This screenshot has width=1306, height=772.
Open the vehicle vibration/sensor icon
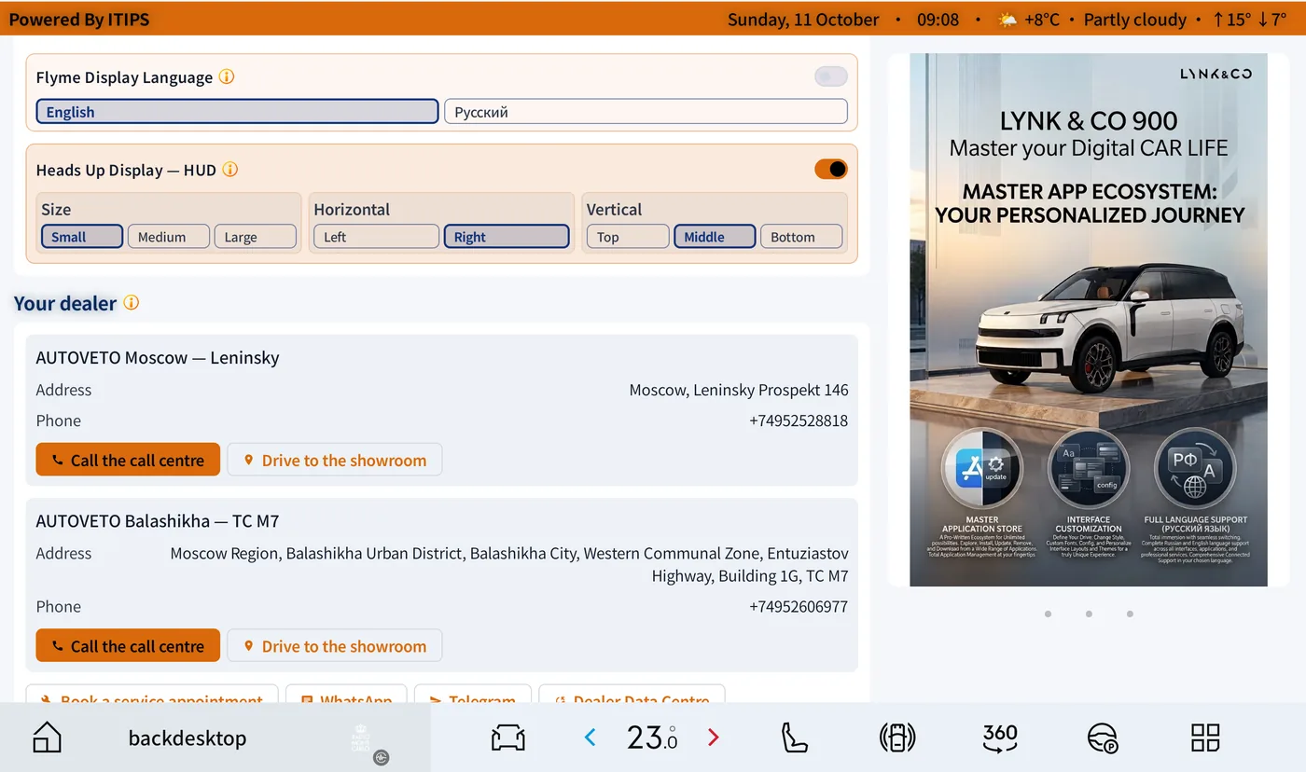pyautogui.click(x=897, y=738)
